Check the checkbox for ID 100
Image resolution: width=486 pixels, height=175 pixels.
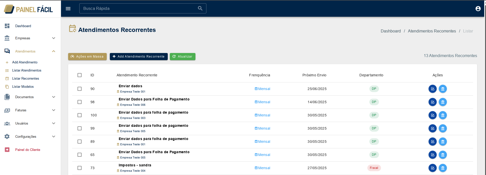click(80, 115)
